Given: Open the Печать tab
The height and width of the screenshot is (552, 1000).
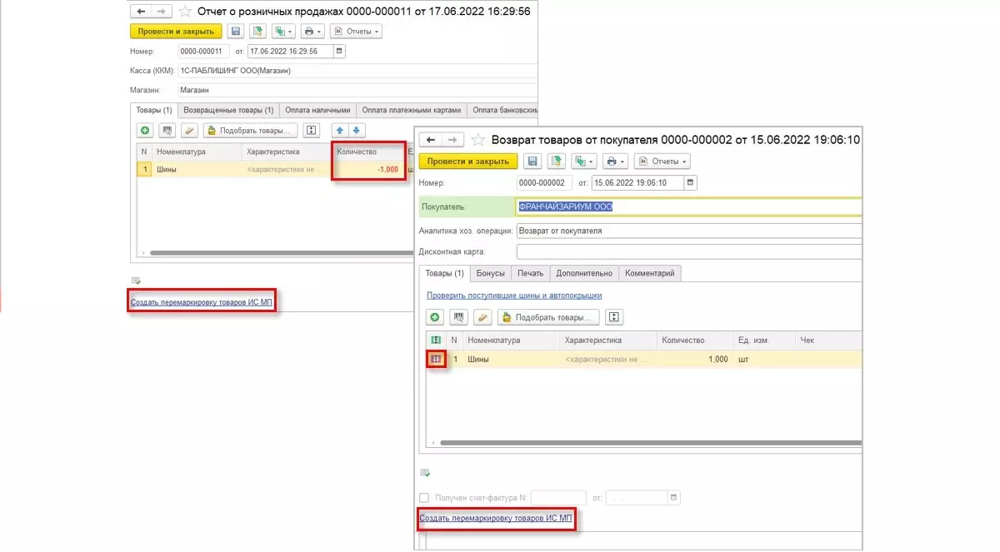Looking at the screenshot, I should [530, 273].
